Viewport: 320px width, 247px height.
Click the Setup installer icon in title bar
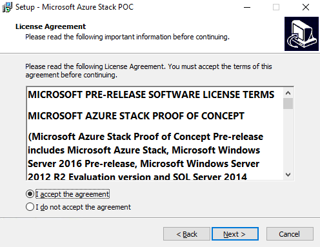tap(7, 7)
